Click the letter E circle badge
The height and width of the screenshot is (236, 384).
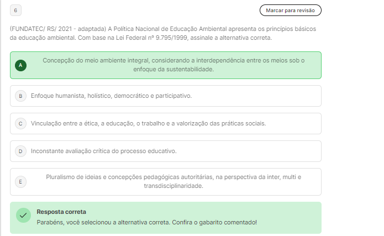[x=20, y=181]
